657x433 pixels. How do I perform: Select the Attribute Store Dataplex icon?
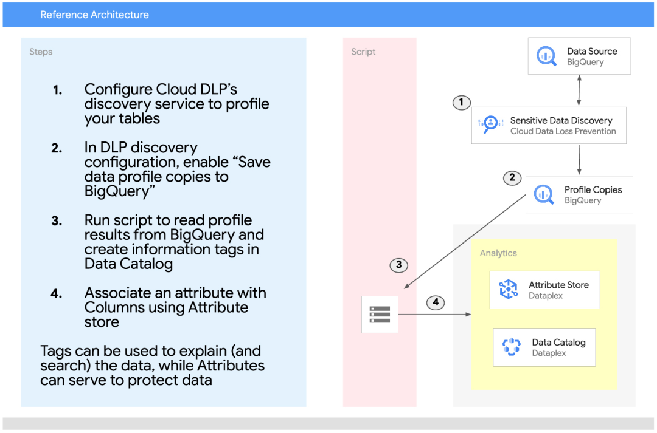click(508, 290)
